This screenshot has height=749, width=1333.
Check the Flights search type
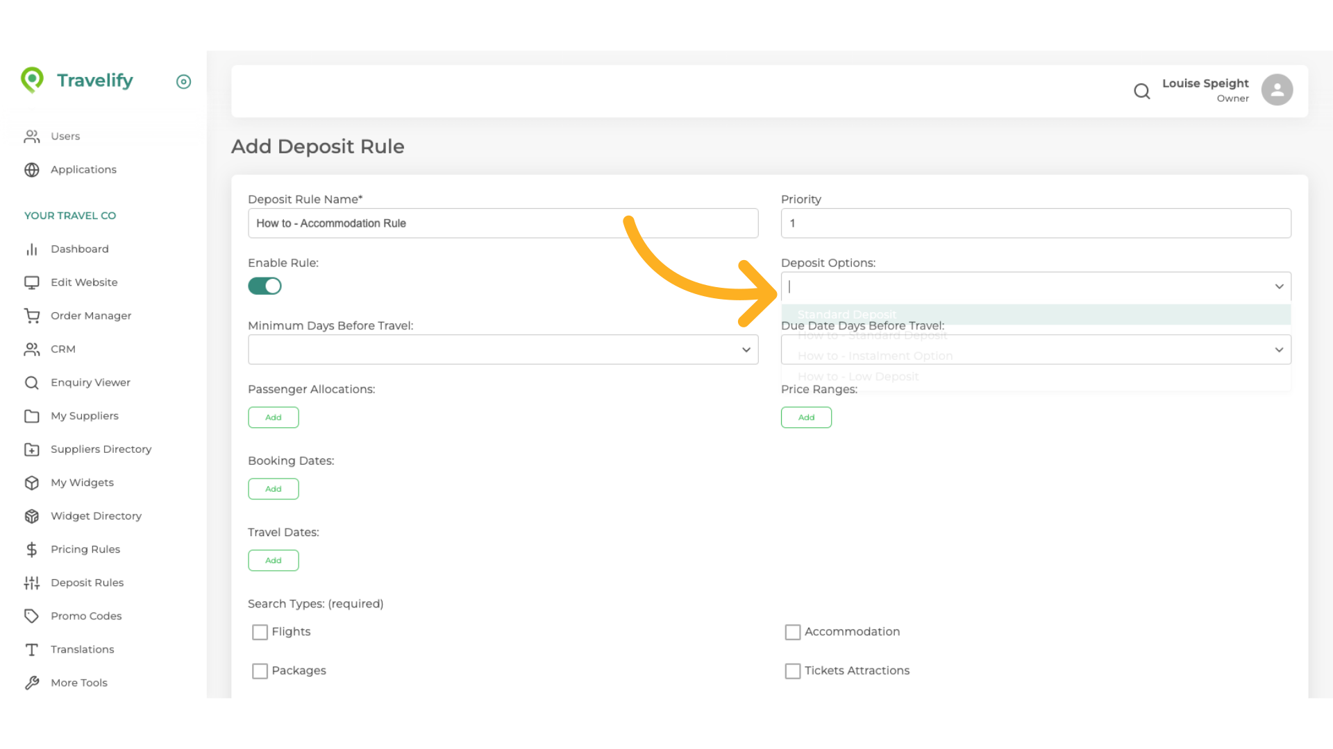[x=260, y=632]
